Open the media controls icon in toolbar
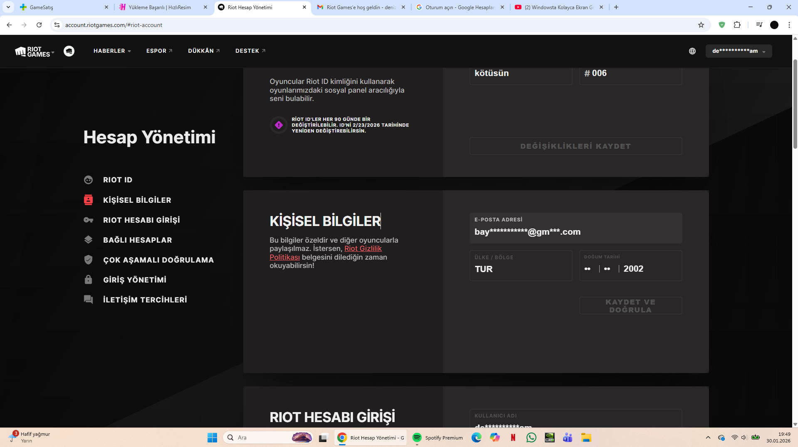Viewport: 798px width, 447px height. point(759,25)
